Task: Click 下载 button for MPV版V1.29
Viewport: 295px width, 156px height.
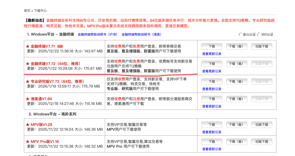Action: pos(212,125)
